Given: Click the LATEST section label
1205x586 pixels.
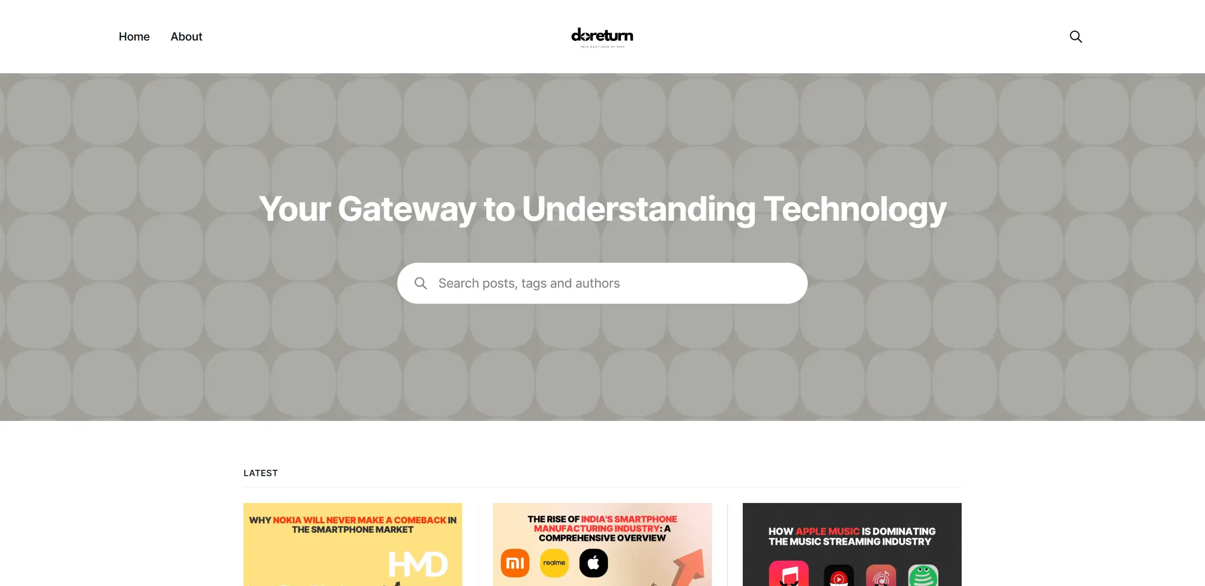Looking at the screenshot, I should pos(260,473).
